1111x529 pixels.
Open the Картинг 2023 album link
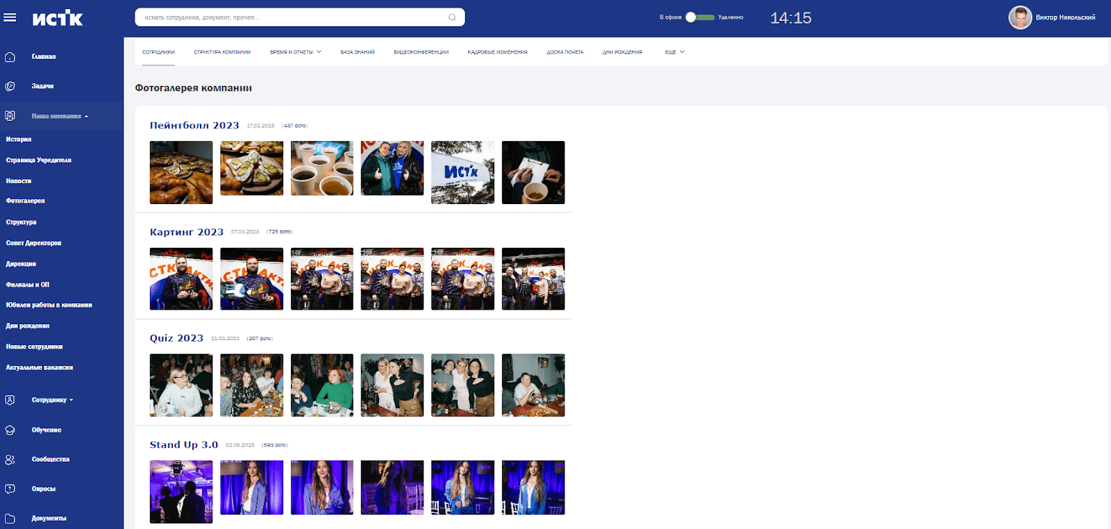[x=186, y=232]
